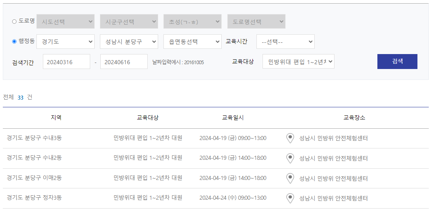
Task: Click the 경기도 분당구 수내2동 cell
Action: point(34,158)
